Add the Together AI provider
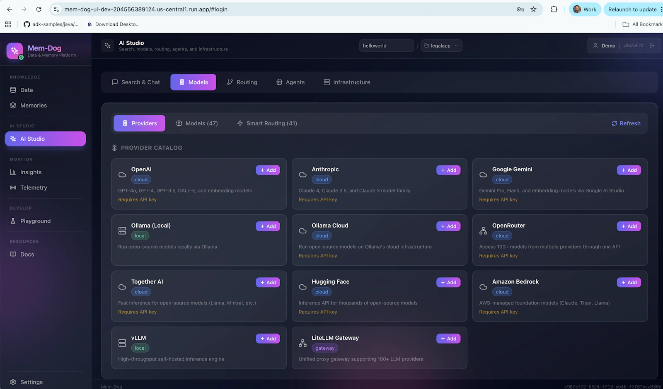The width and height of the screenshot is (663, 389). click(268, 282)
